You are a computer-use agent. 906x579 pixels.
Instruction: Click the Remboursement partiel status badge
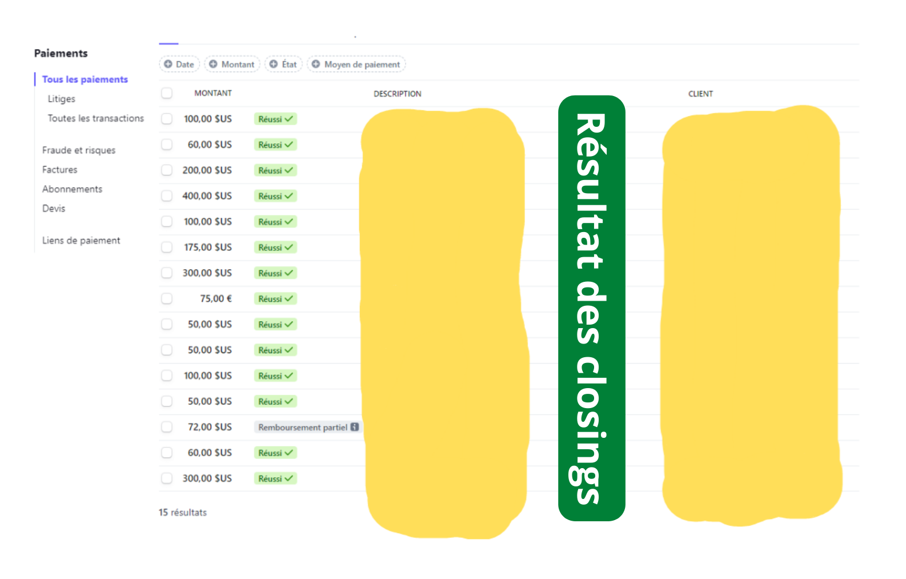[x=307, y=427]
